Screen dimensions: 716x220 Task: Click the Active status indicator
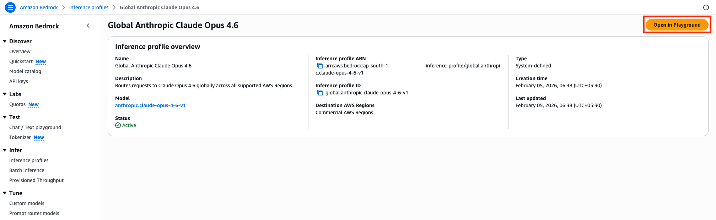coord(125,125)
